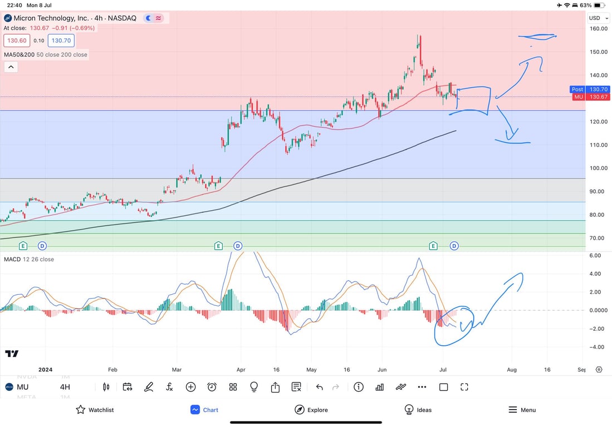The image size is (612, 427).
Task: Tap the battery 63% status indicator
Action: click(593, 5)
